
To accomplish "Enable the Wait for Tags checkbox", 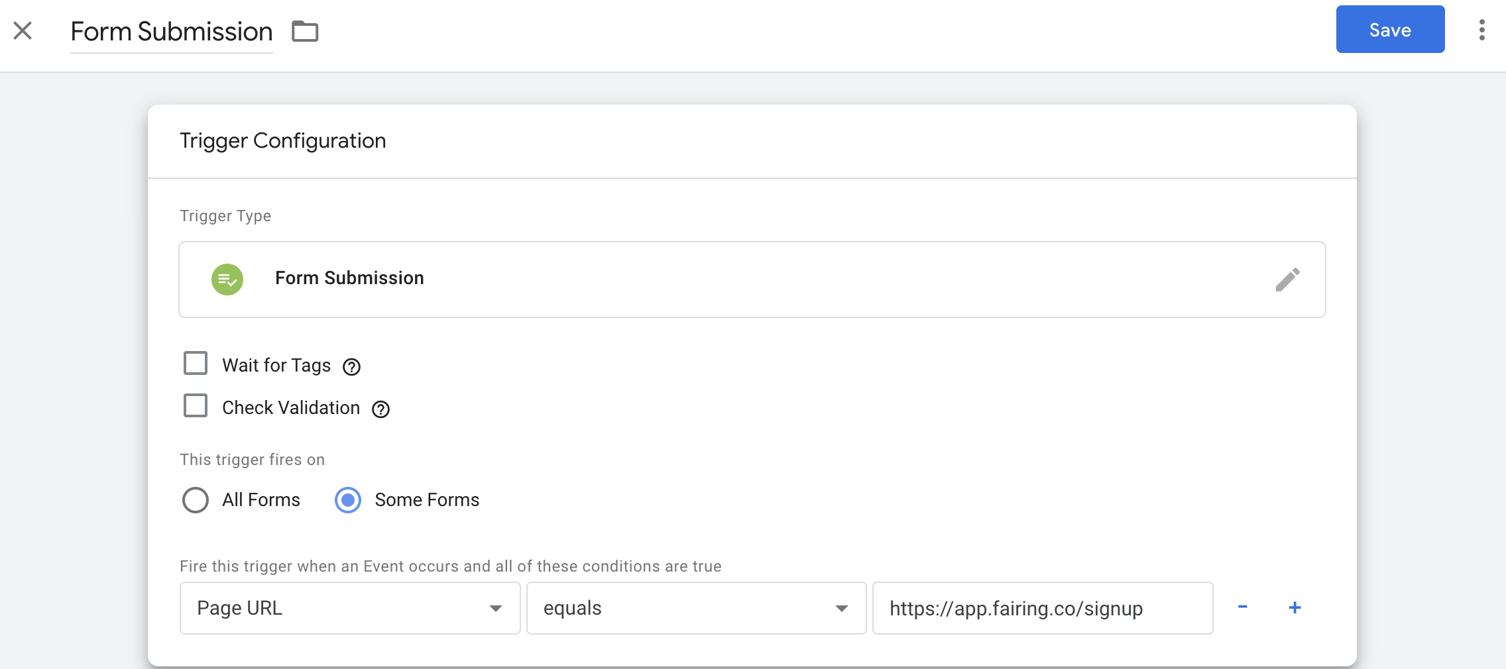I will [x=196, y=364].
